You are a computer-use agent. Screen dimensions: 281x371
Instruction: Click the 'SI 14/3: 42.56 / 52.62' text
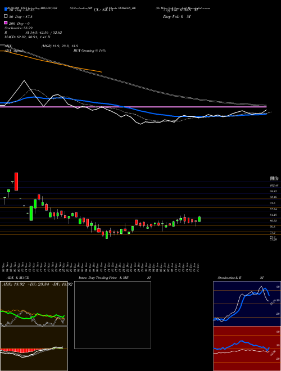click(x=44, y=33)
